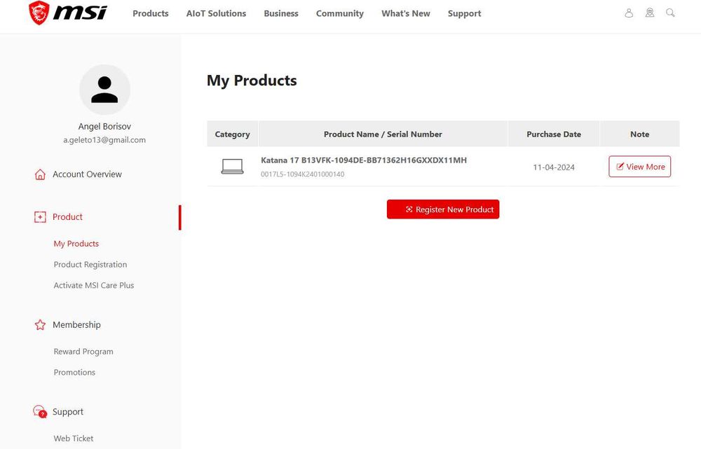Click the Account Overview house icon

pos(40,174)
